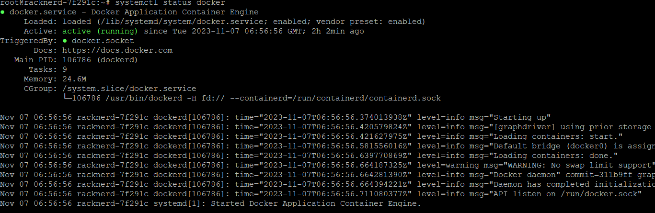Click the Memory value 24.6M
The width and height of the screenshot is (655, 213).
point(74,79)
